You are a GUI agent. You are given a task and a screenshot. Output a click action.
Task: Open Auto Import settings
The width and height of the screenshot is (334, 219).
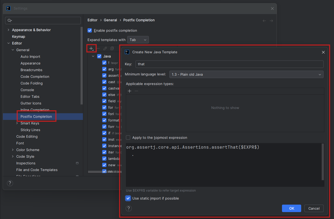coord(30,56)
